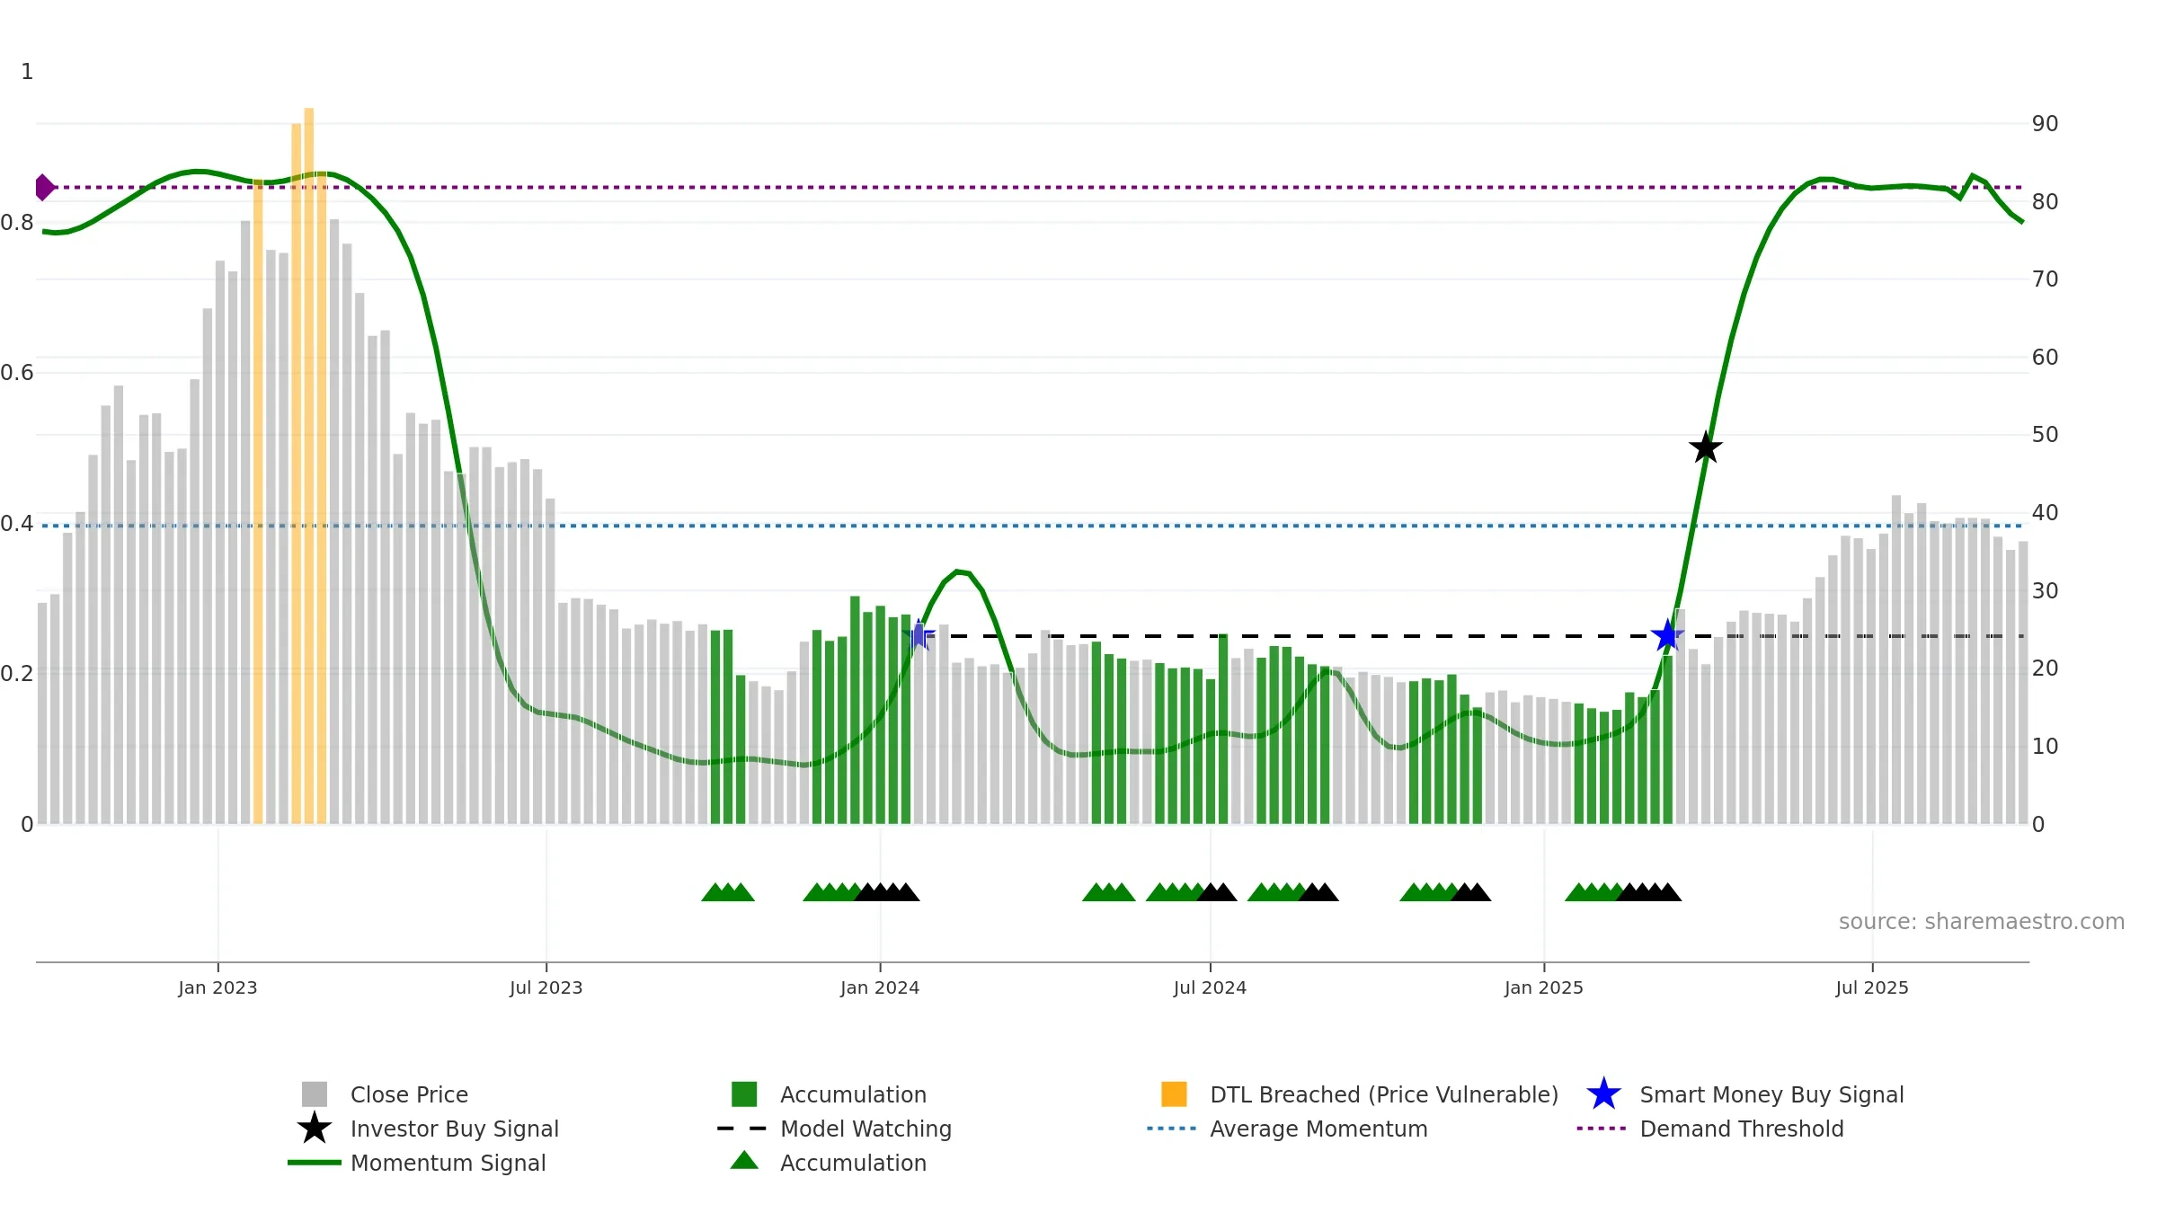The height and width of the screenshot is (1213, 2157).
Task: Toggle the DTL Breached (Price Vulnerable) label
Action: [1384, 1094]
